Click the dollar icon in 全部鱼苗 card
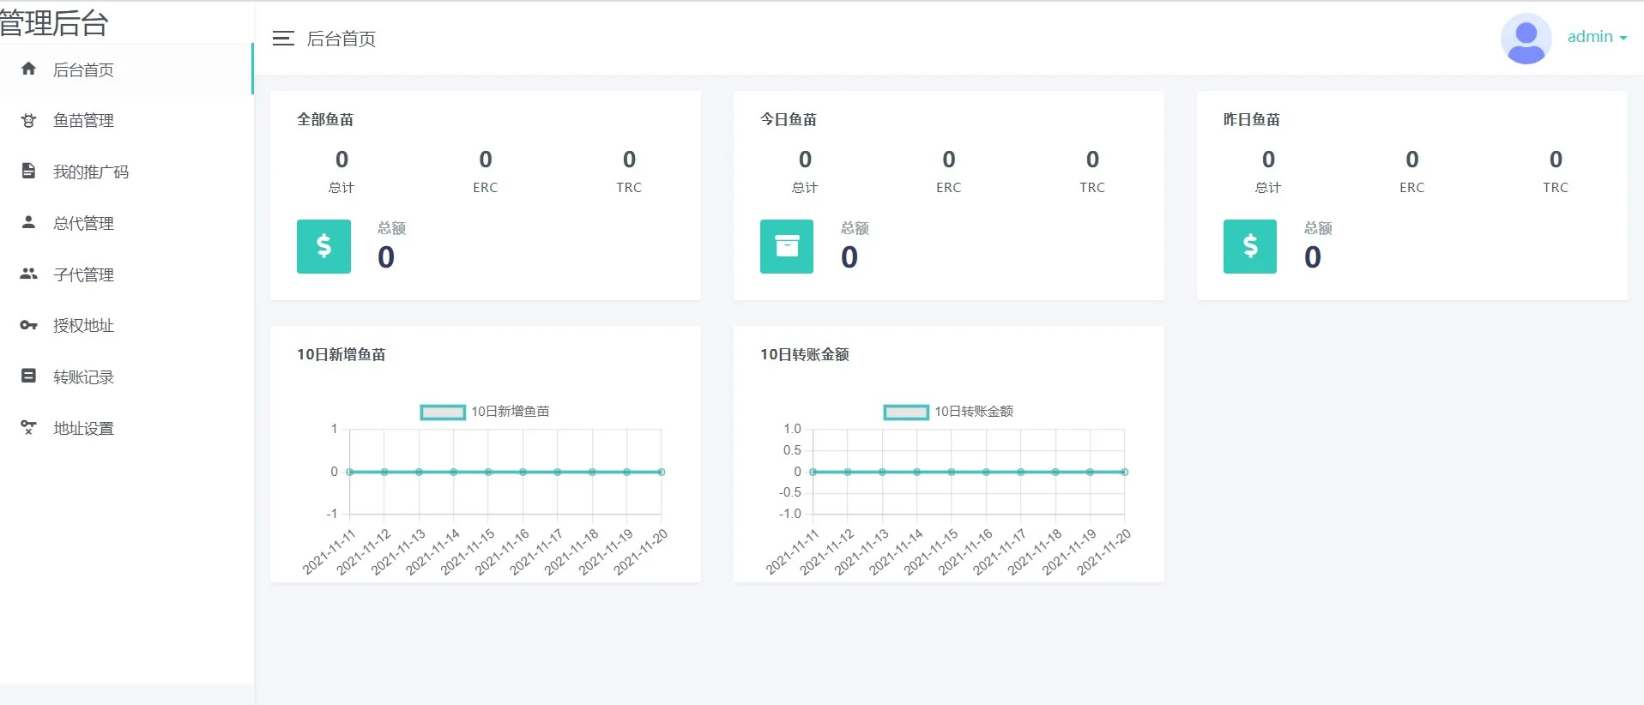Image resolution: width=1644 pixels, height=705 pixels. [x=323, y=246]
